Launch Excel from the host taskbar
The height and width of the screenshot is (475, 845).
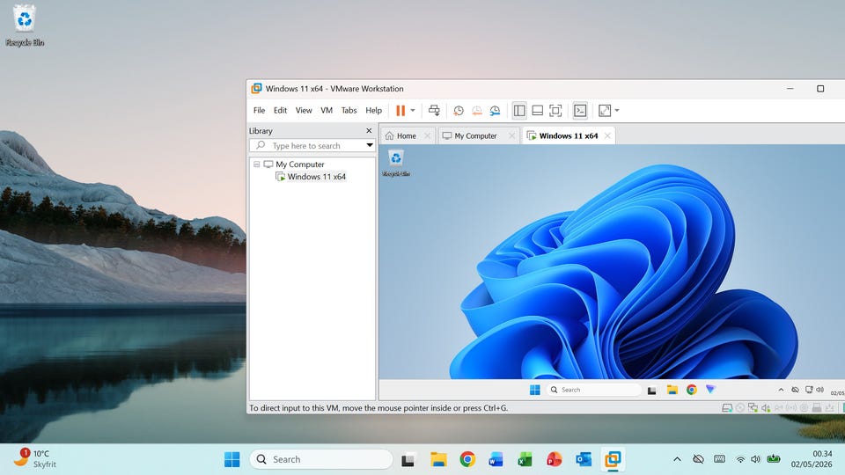pyautogui.click(x=525, y=459)
